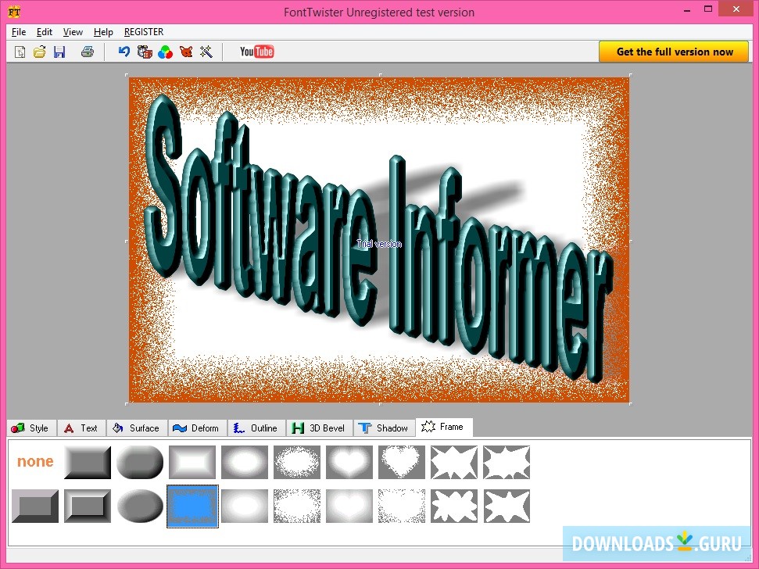
Task: Select first starburst frame in top row
Action: pyautogui.click(x=454, y=463)
